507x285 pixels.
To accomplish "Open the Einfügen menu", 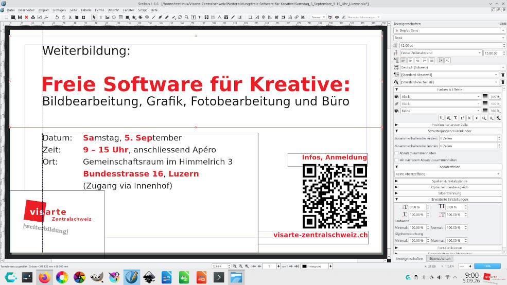I will pos(59,10).
